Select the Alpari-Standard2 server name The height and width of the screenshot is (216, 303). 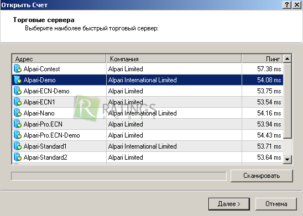pos(45,157)
